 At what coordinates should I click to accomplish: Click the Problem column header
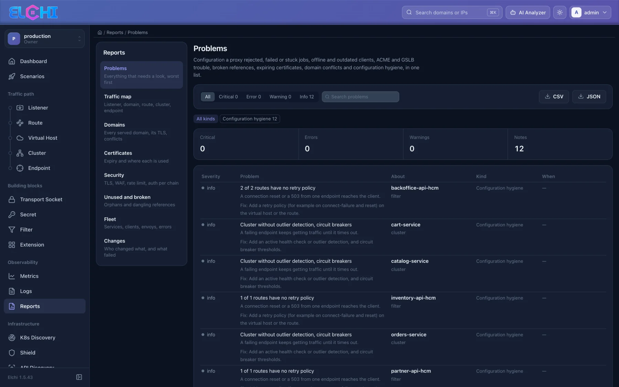[249, 176]
